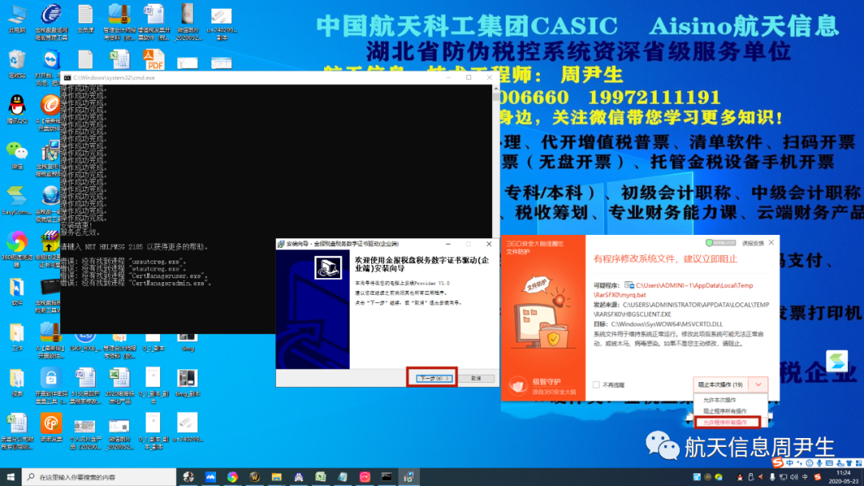The height and width of the screenshot is (486, 864).
Task: Open the 软件 folder on the desktop
Action: click(17, 291)
